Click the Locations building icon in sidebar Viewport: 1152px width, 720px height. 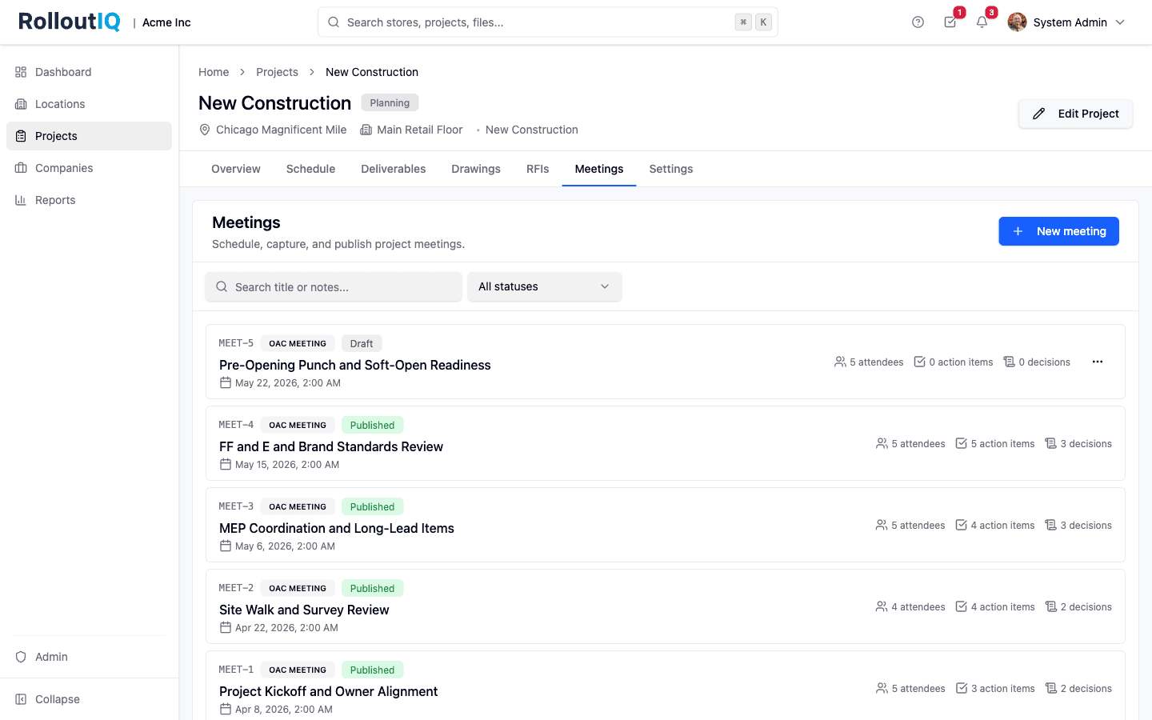[x=21, y=104]
